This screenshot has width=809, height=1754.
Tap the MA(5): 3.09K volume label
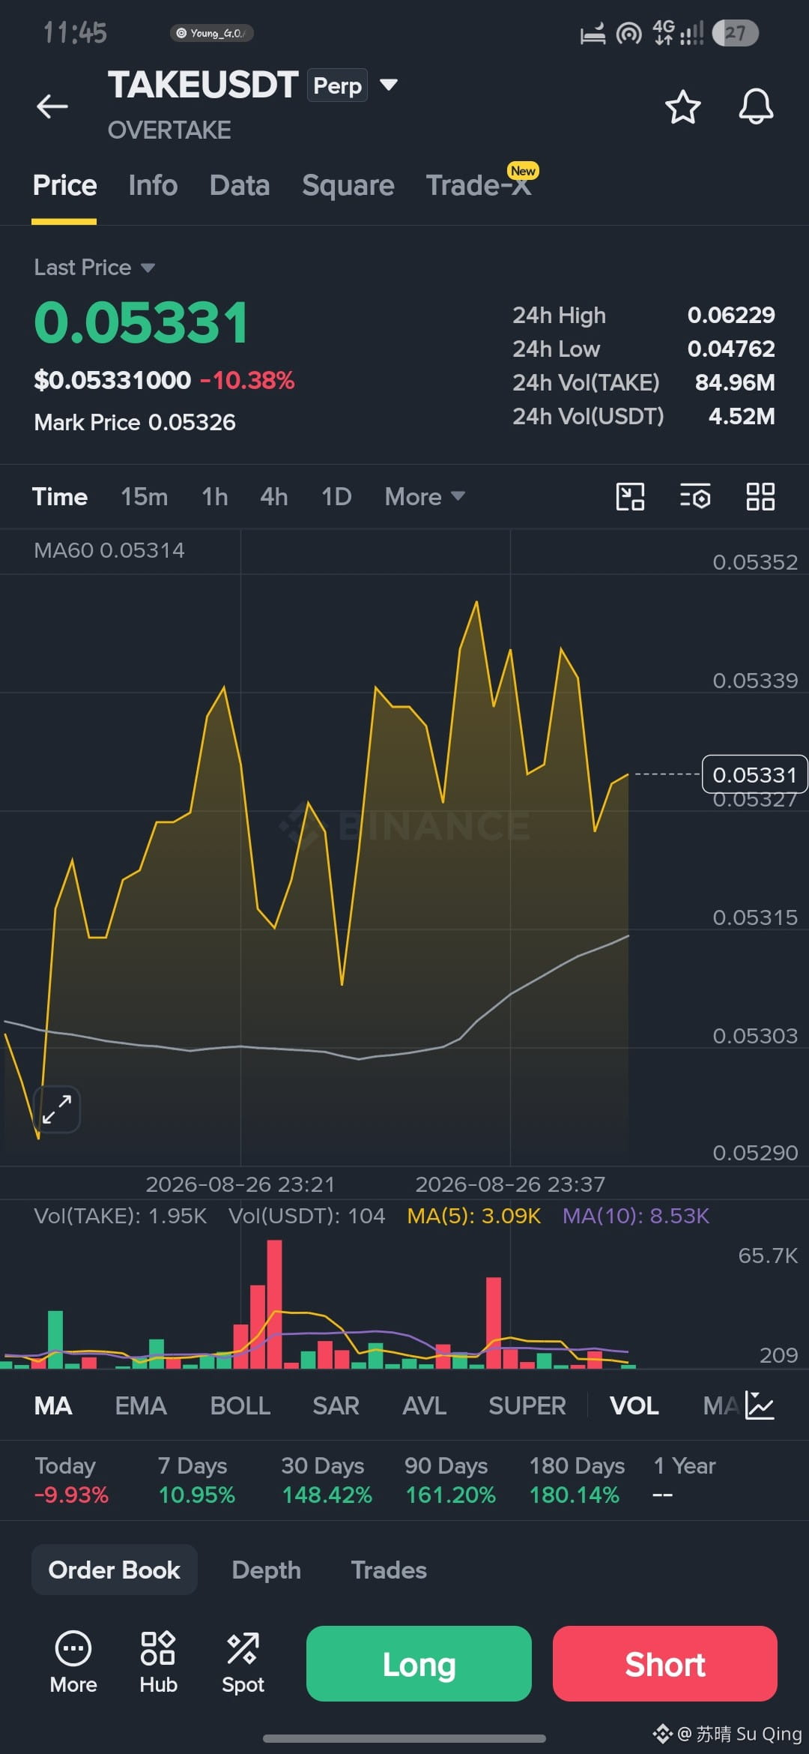tap(473, 1216)
